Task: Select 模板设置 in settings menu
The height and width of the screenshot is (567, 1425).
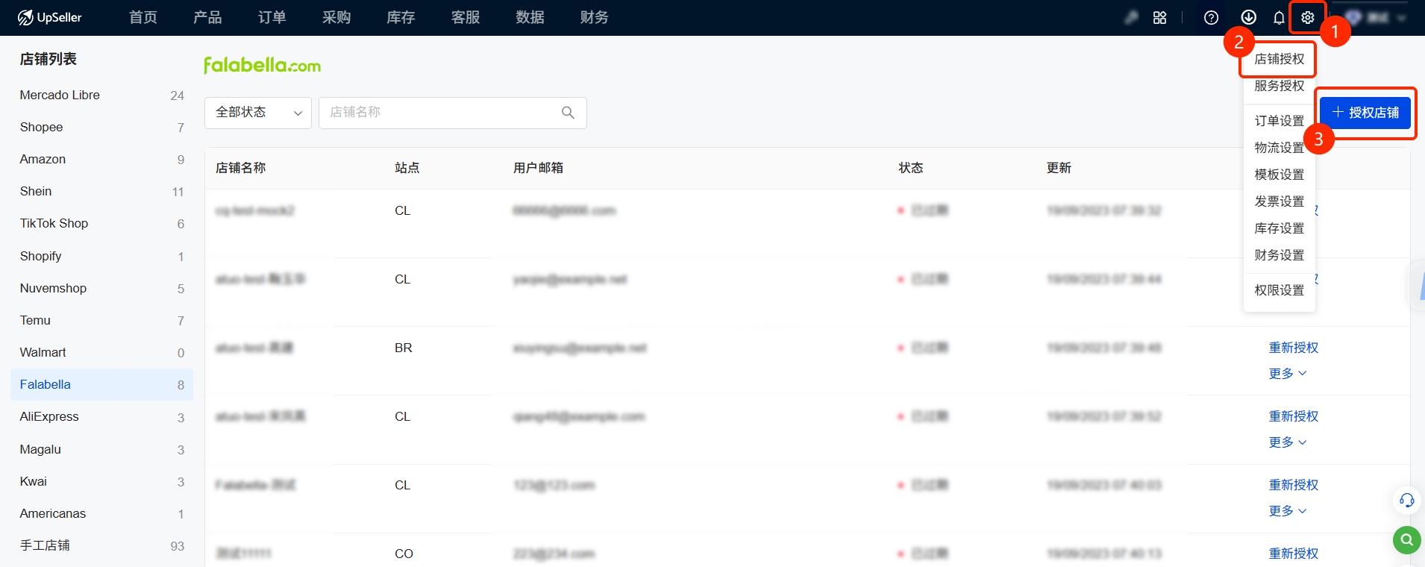Action: pyautogui.click(x=1279, y=175)
